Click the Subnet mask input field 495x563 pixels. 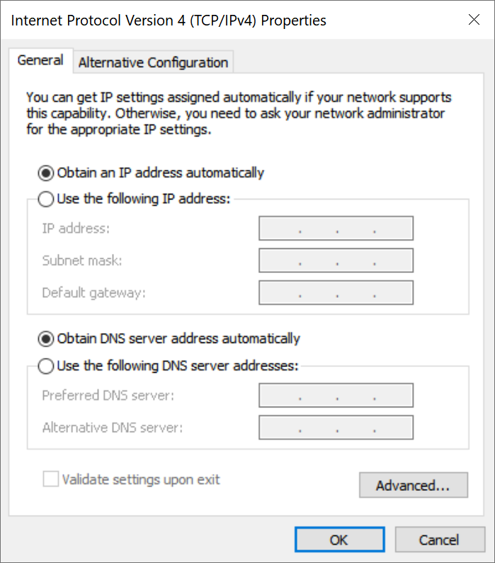[336, 261]
